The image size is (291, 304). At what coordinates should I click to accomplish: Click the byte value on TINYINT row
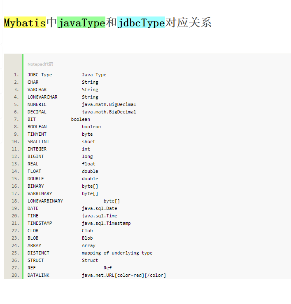87,134
